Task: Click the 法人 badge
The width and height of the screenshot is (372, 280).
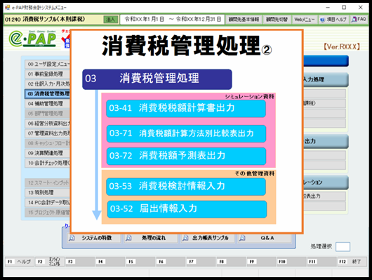Action: tap(111, 20)
